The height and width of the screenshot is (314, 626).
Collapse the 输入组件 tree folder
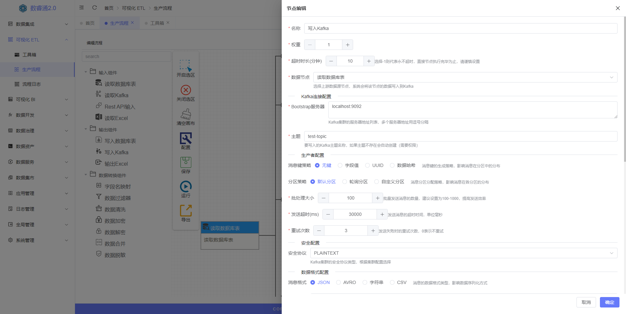[86, 72]
